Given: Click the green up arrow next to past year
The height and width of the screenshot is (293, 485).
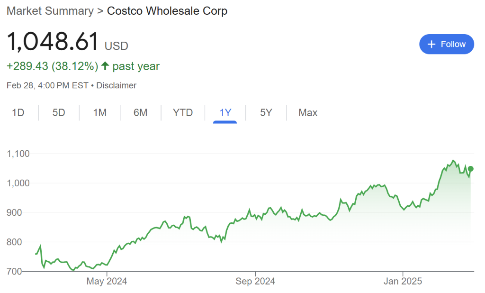Looking at the screenshot, I should coord(105,66).
